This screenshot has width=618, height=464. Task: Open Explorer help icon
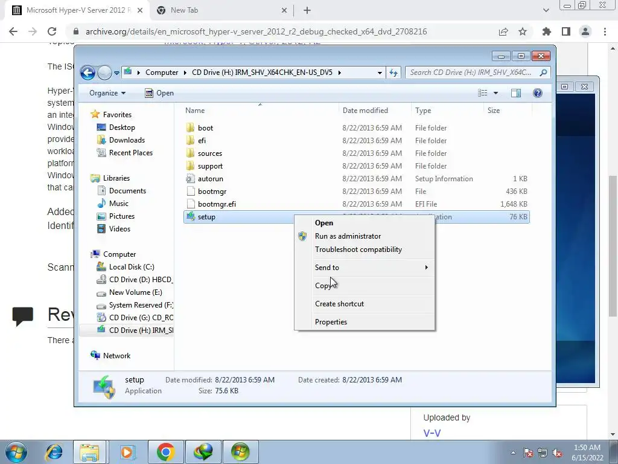click(x=537, y=93)
